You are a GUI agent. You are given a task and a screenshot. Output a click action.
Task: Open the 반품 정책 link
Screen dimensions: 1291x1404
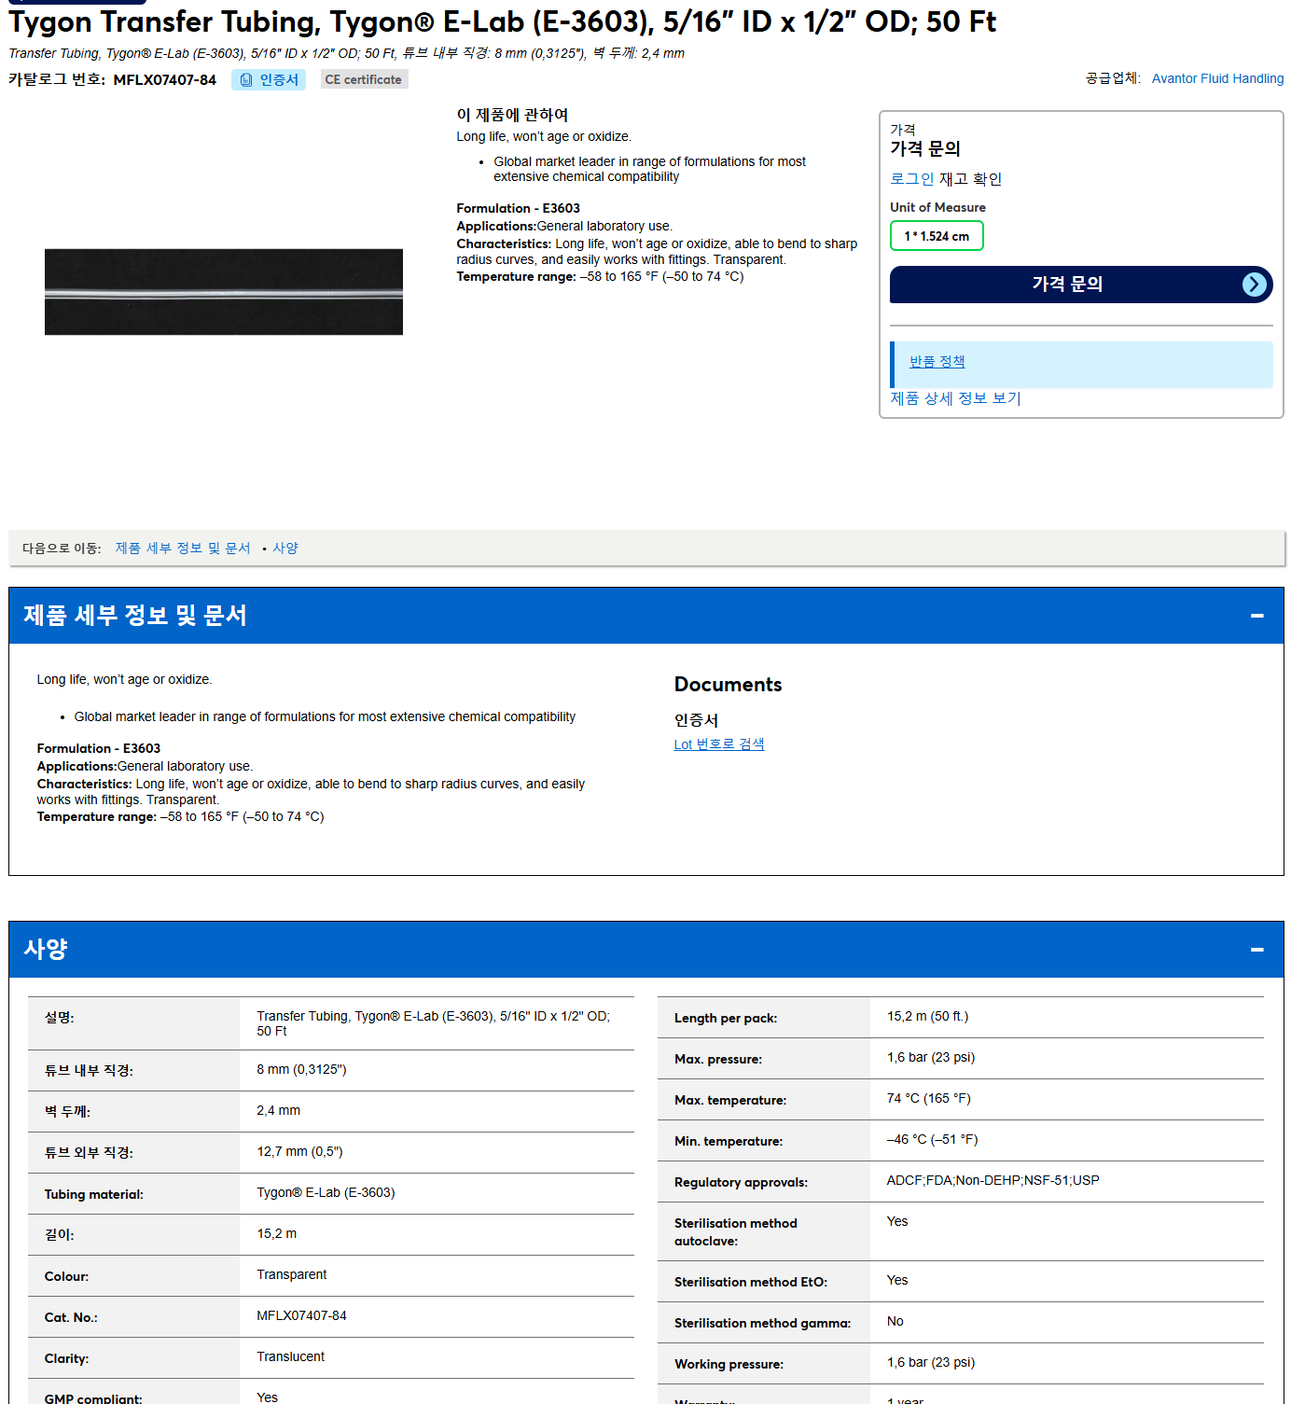[937, 362]
